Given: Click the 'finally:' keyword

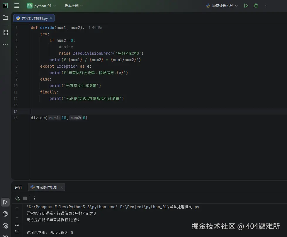Looking at the screenshot, I should pos(49,92).
